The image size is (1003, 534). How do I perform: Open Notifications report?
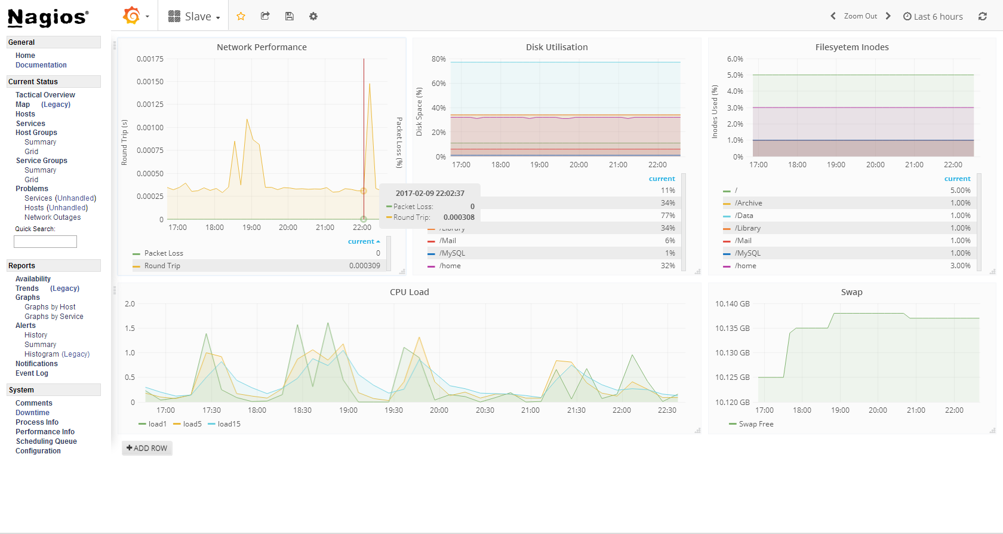point(36,364)
